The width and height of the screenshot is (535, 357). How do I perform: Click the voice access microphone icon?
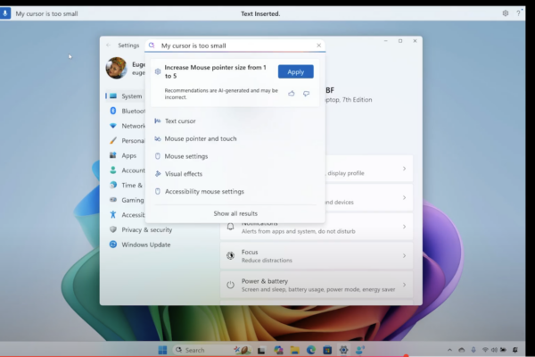coord(7,14)
